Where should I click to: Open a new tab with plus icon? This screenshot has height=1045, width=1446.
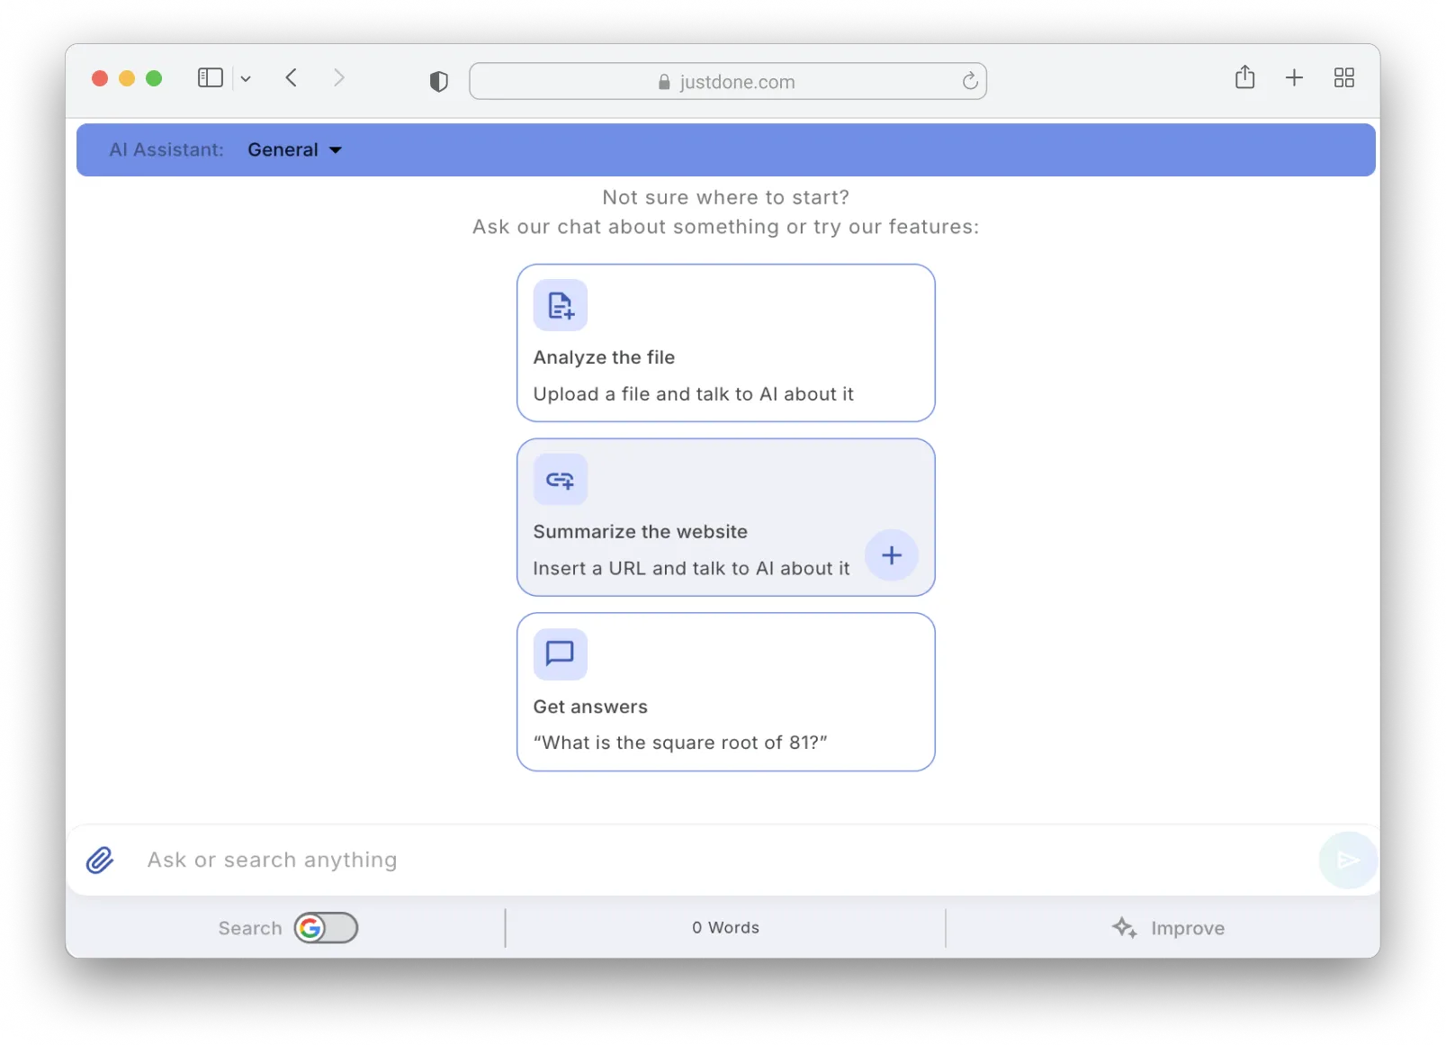point(1294,78)
